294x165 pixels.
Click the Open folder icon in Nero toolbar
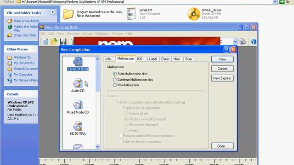tap(54, 41)
